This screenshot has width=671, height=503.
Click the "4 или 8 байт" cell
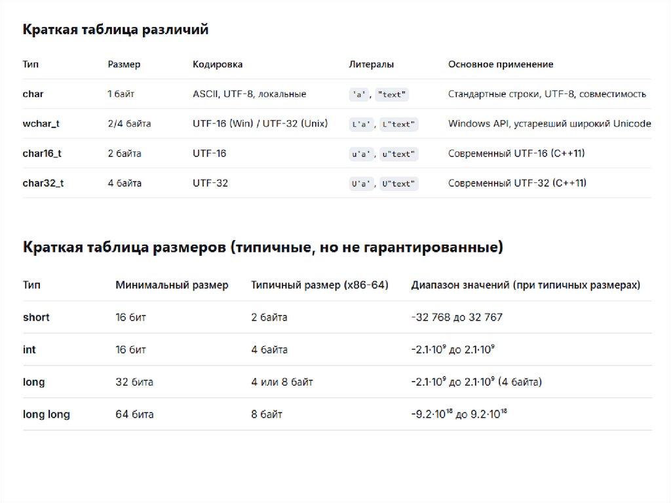pyautogui.click(x=282, y=382)
